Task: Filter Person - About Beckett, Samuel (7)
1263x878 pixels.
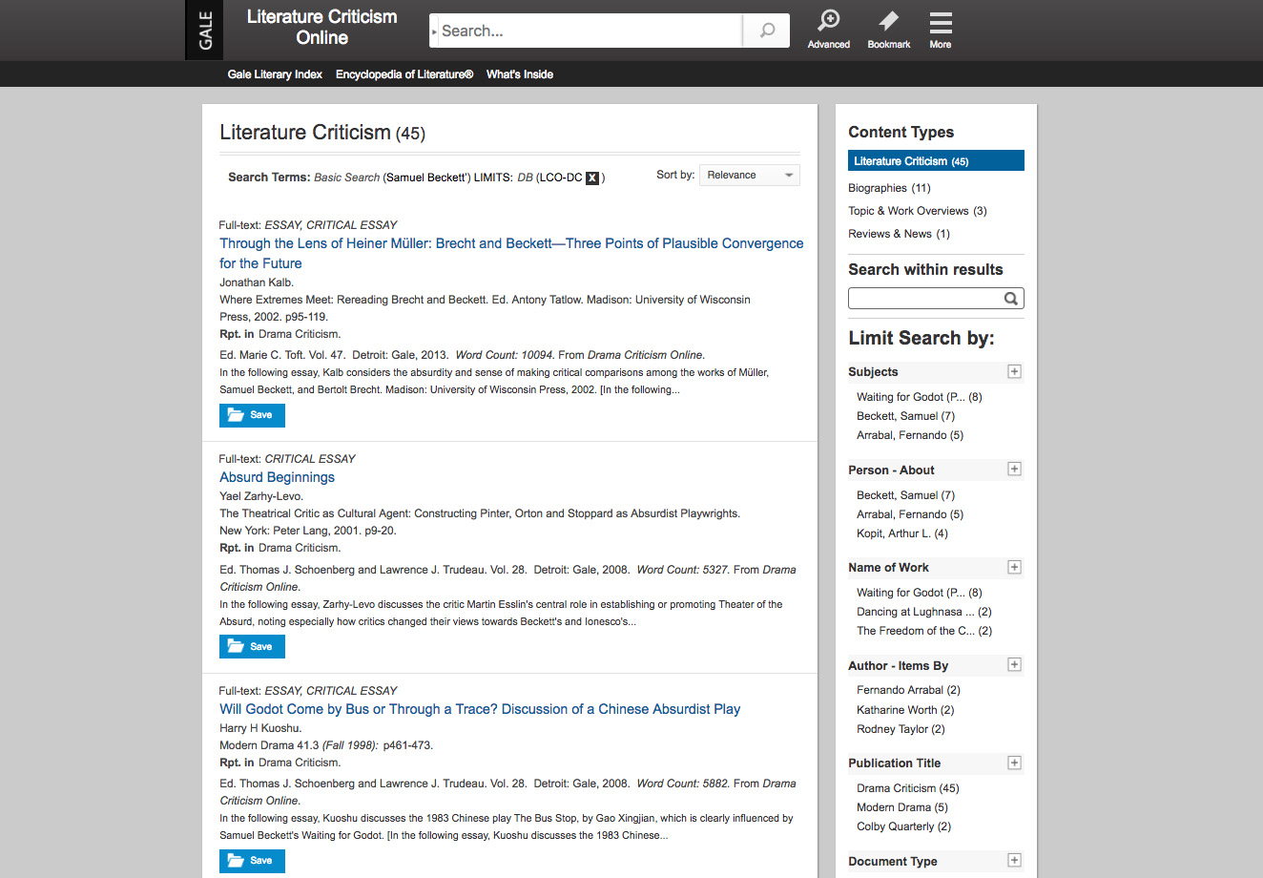Action: (x=905, y=495)
